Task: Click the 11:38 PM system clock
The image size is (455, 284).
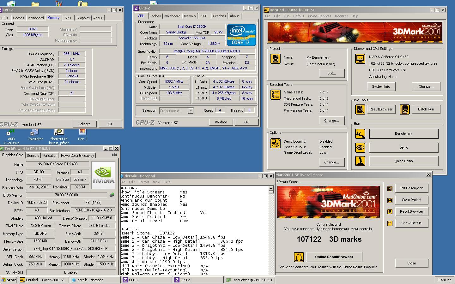Action: coord(444,280)
